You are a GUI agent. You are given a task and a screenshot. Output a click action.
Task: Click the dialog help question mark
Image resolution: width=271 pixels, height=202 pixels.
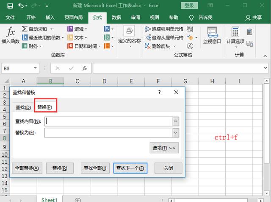tap(159, 93)
